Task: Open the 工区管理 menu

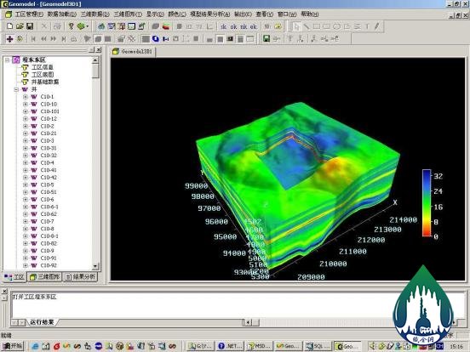Action: tap(29, 14)
